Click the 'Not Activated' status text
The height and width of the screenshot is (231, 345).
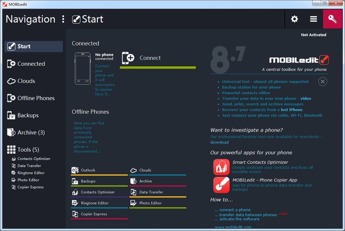click(313, 35)
